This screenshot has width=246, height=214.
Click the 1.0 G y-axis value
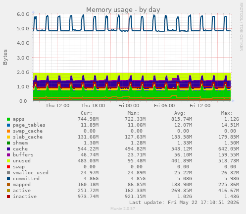tap(23, 87)
